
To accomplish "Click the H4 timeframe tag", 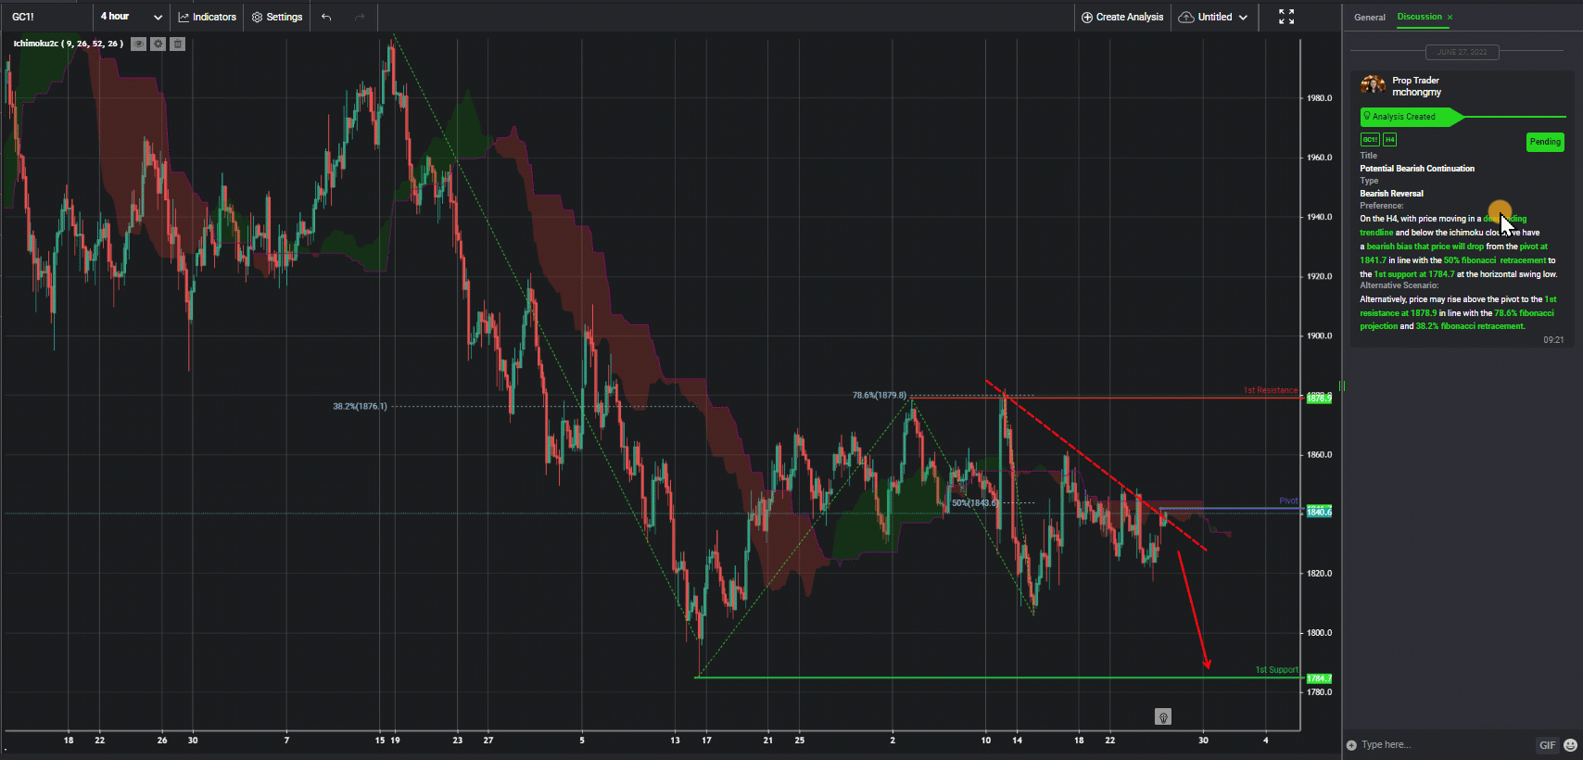I will point(1389,140).
